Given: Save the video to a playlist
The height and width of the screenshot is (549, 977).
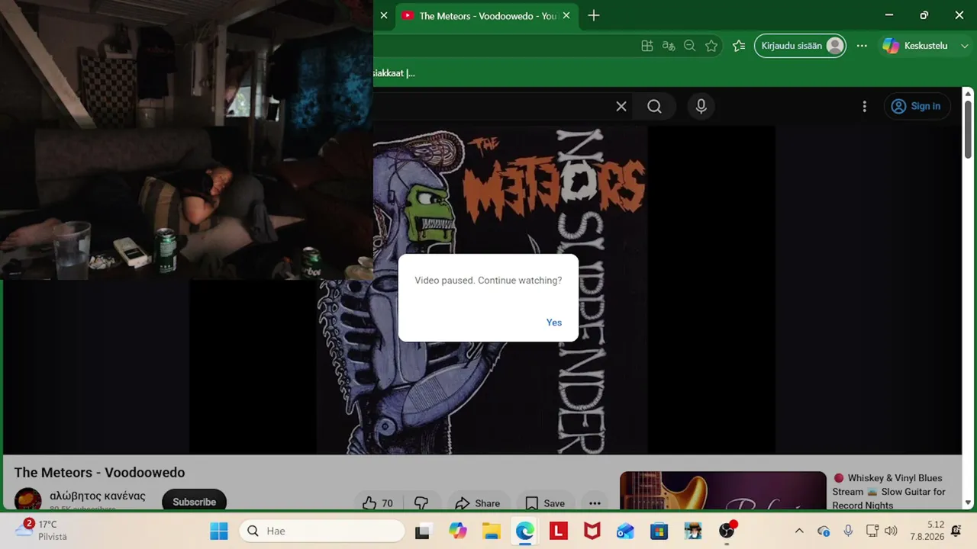Looking at the screenshot, I should (x=545, y=503).
